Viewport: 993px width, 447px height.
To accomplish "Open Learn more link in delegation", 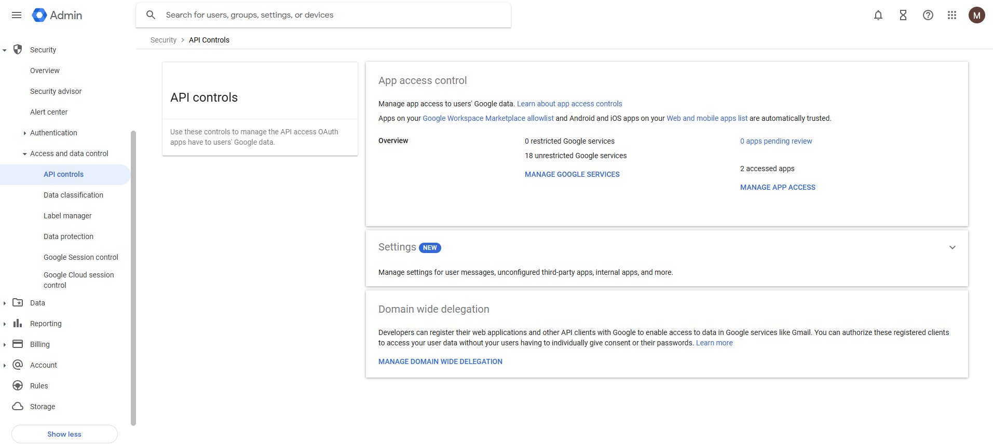I will pos(714,343).
